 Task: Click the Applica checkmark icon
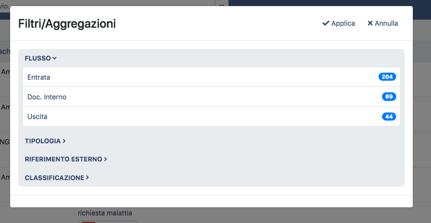326,24
